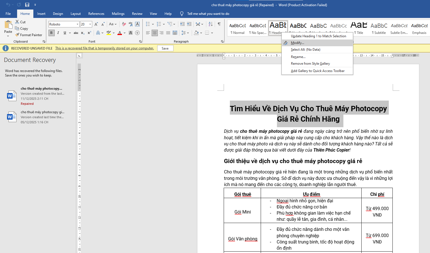Click the Save icon on Quick Access Toolbar

click(x=27, y=4)
